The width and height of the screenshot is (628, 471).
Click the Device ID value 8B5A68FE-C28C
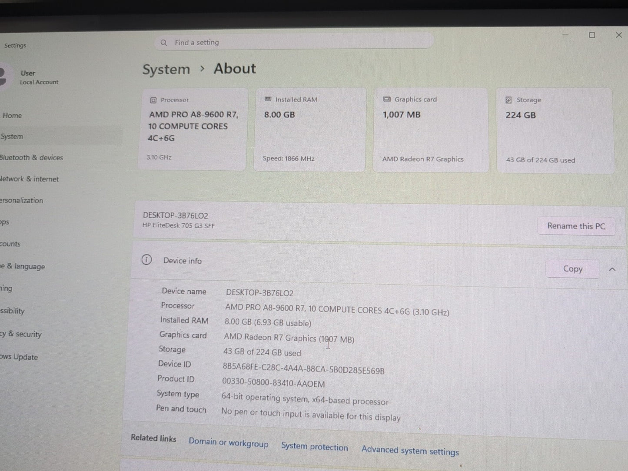pyautogui.click(x=303, y=368)
